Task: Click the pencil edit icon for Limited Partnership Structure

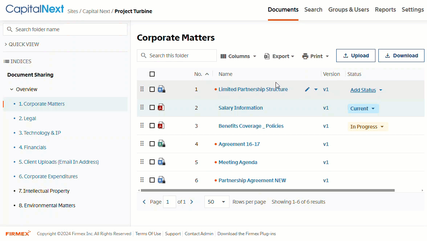Action: click(x=307, y=89)
